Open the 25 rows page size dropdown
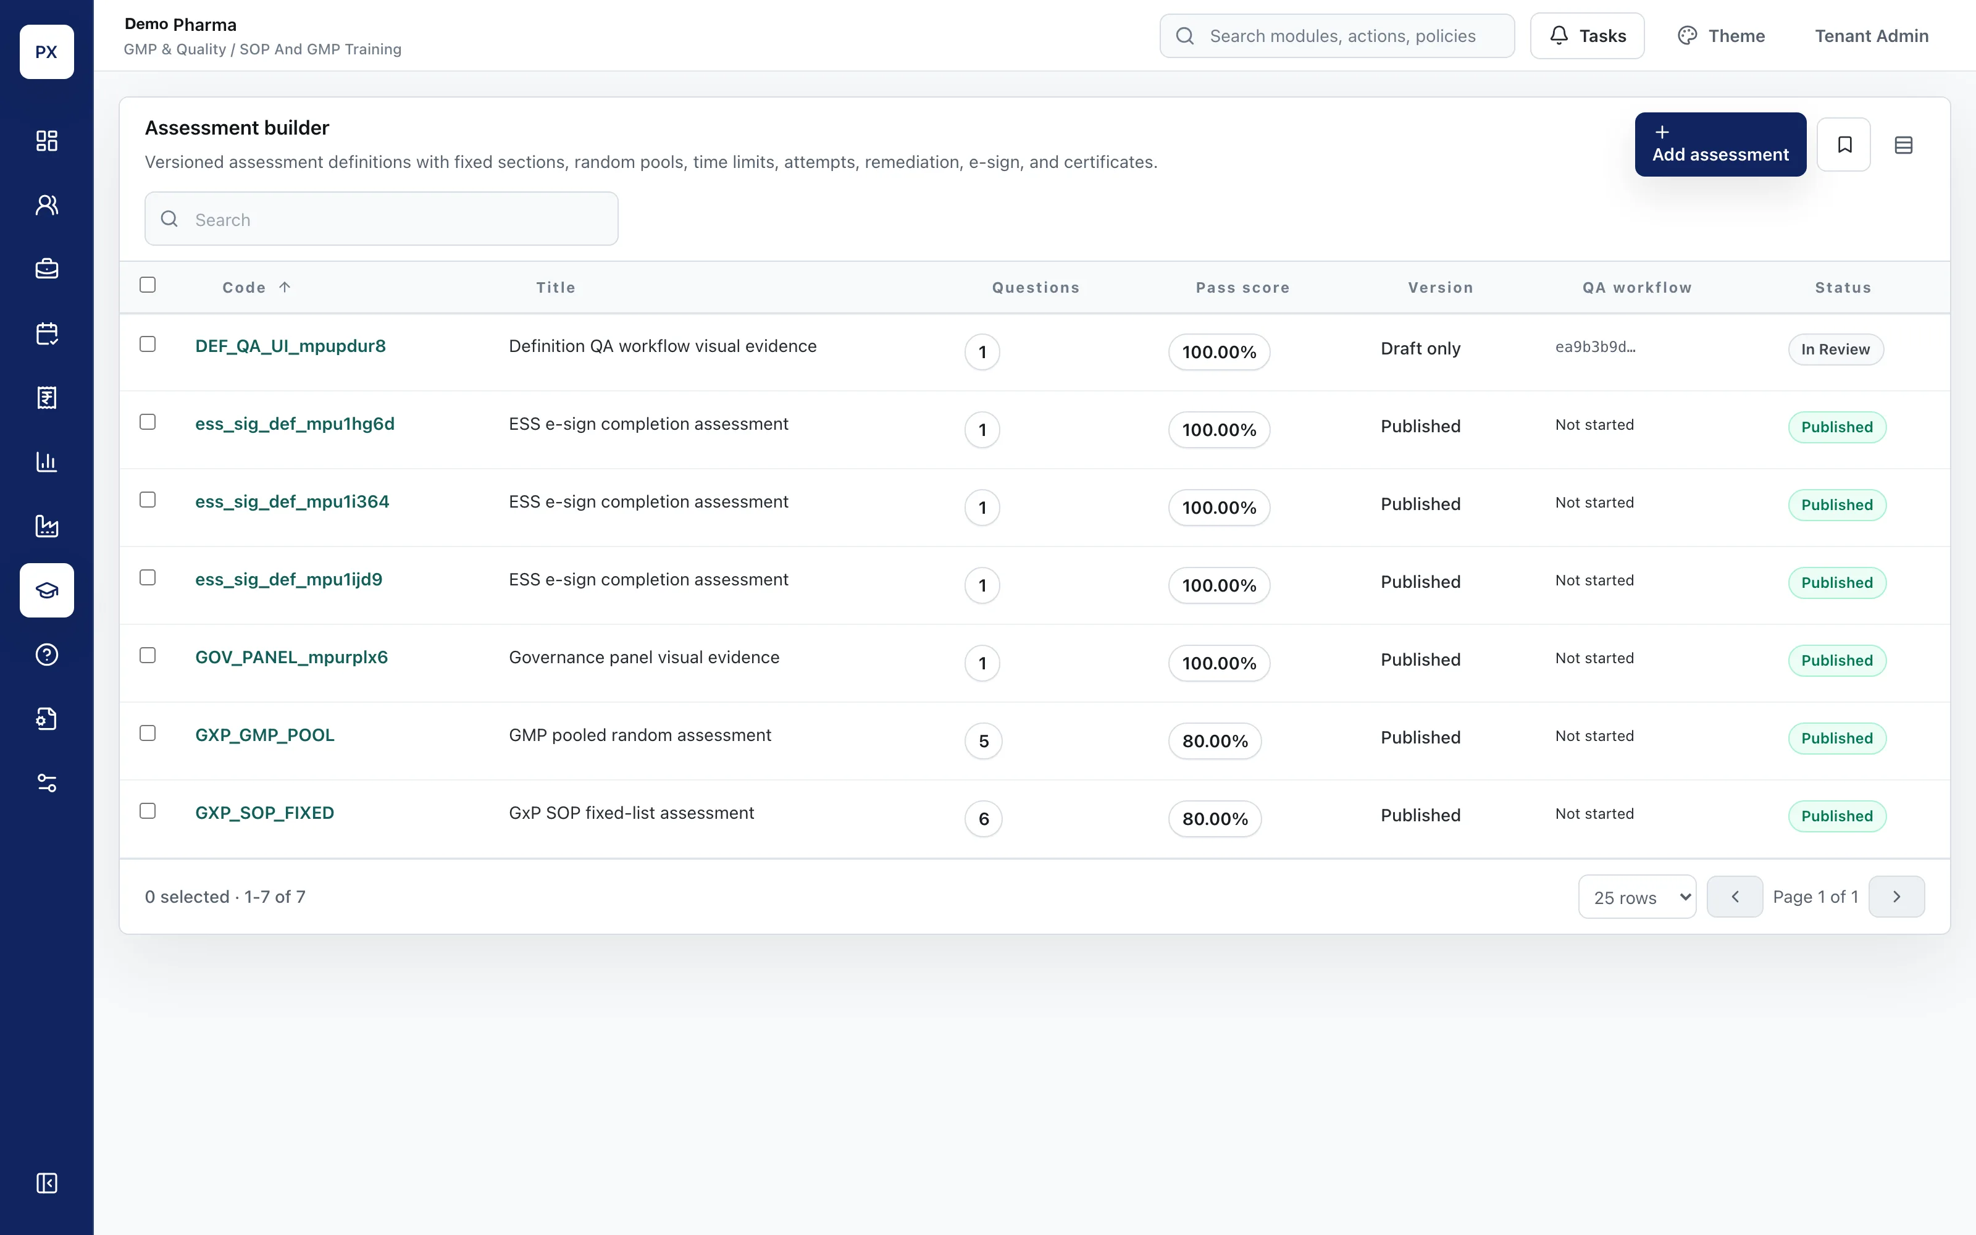 coord(1637,897)
